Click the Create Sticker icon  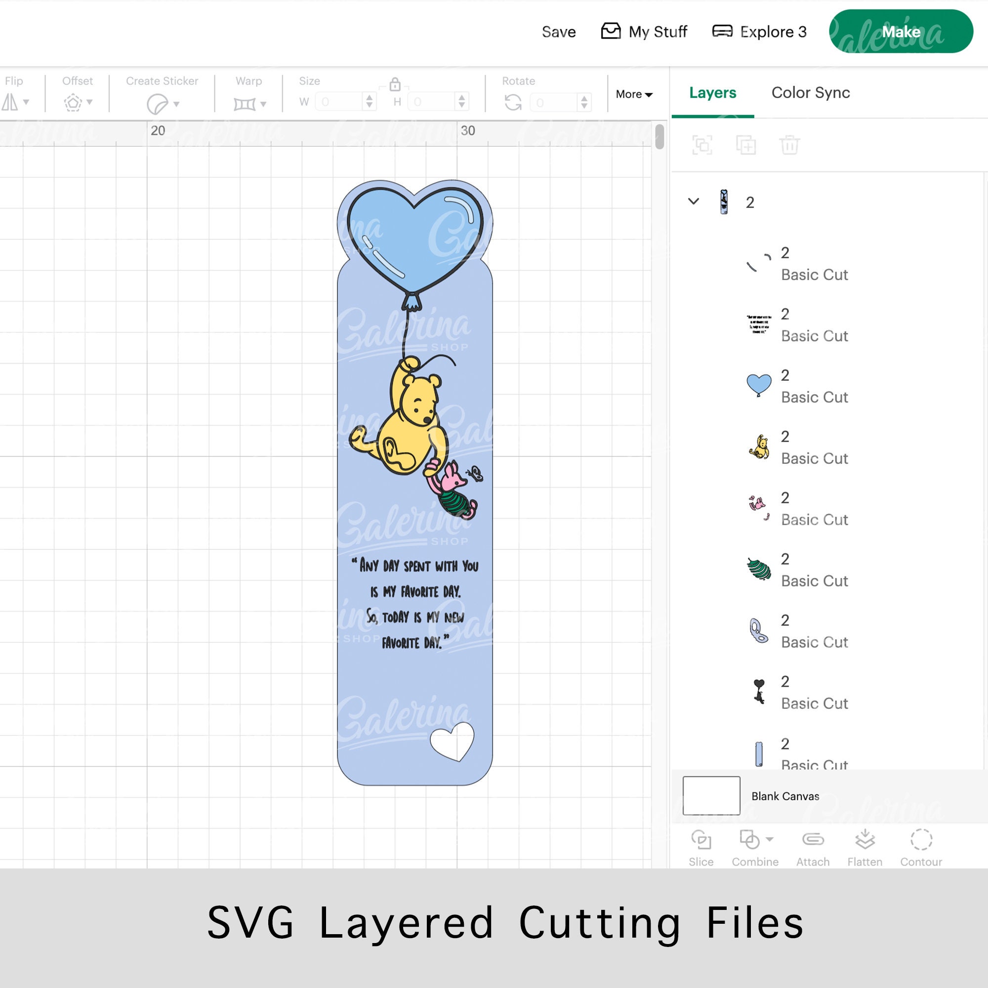[157, 104]
